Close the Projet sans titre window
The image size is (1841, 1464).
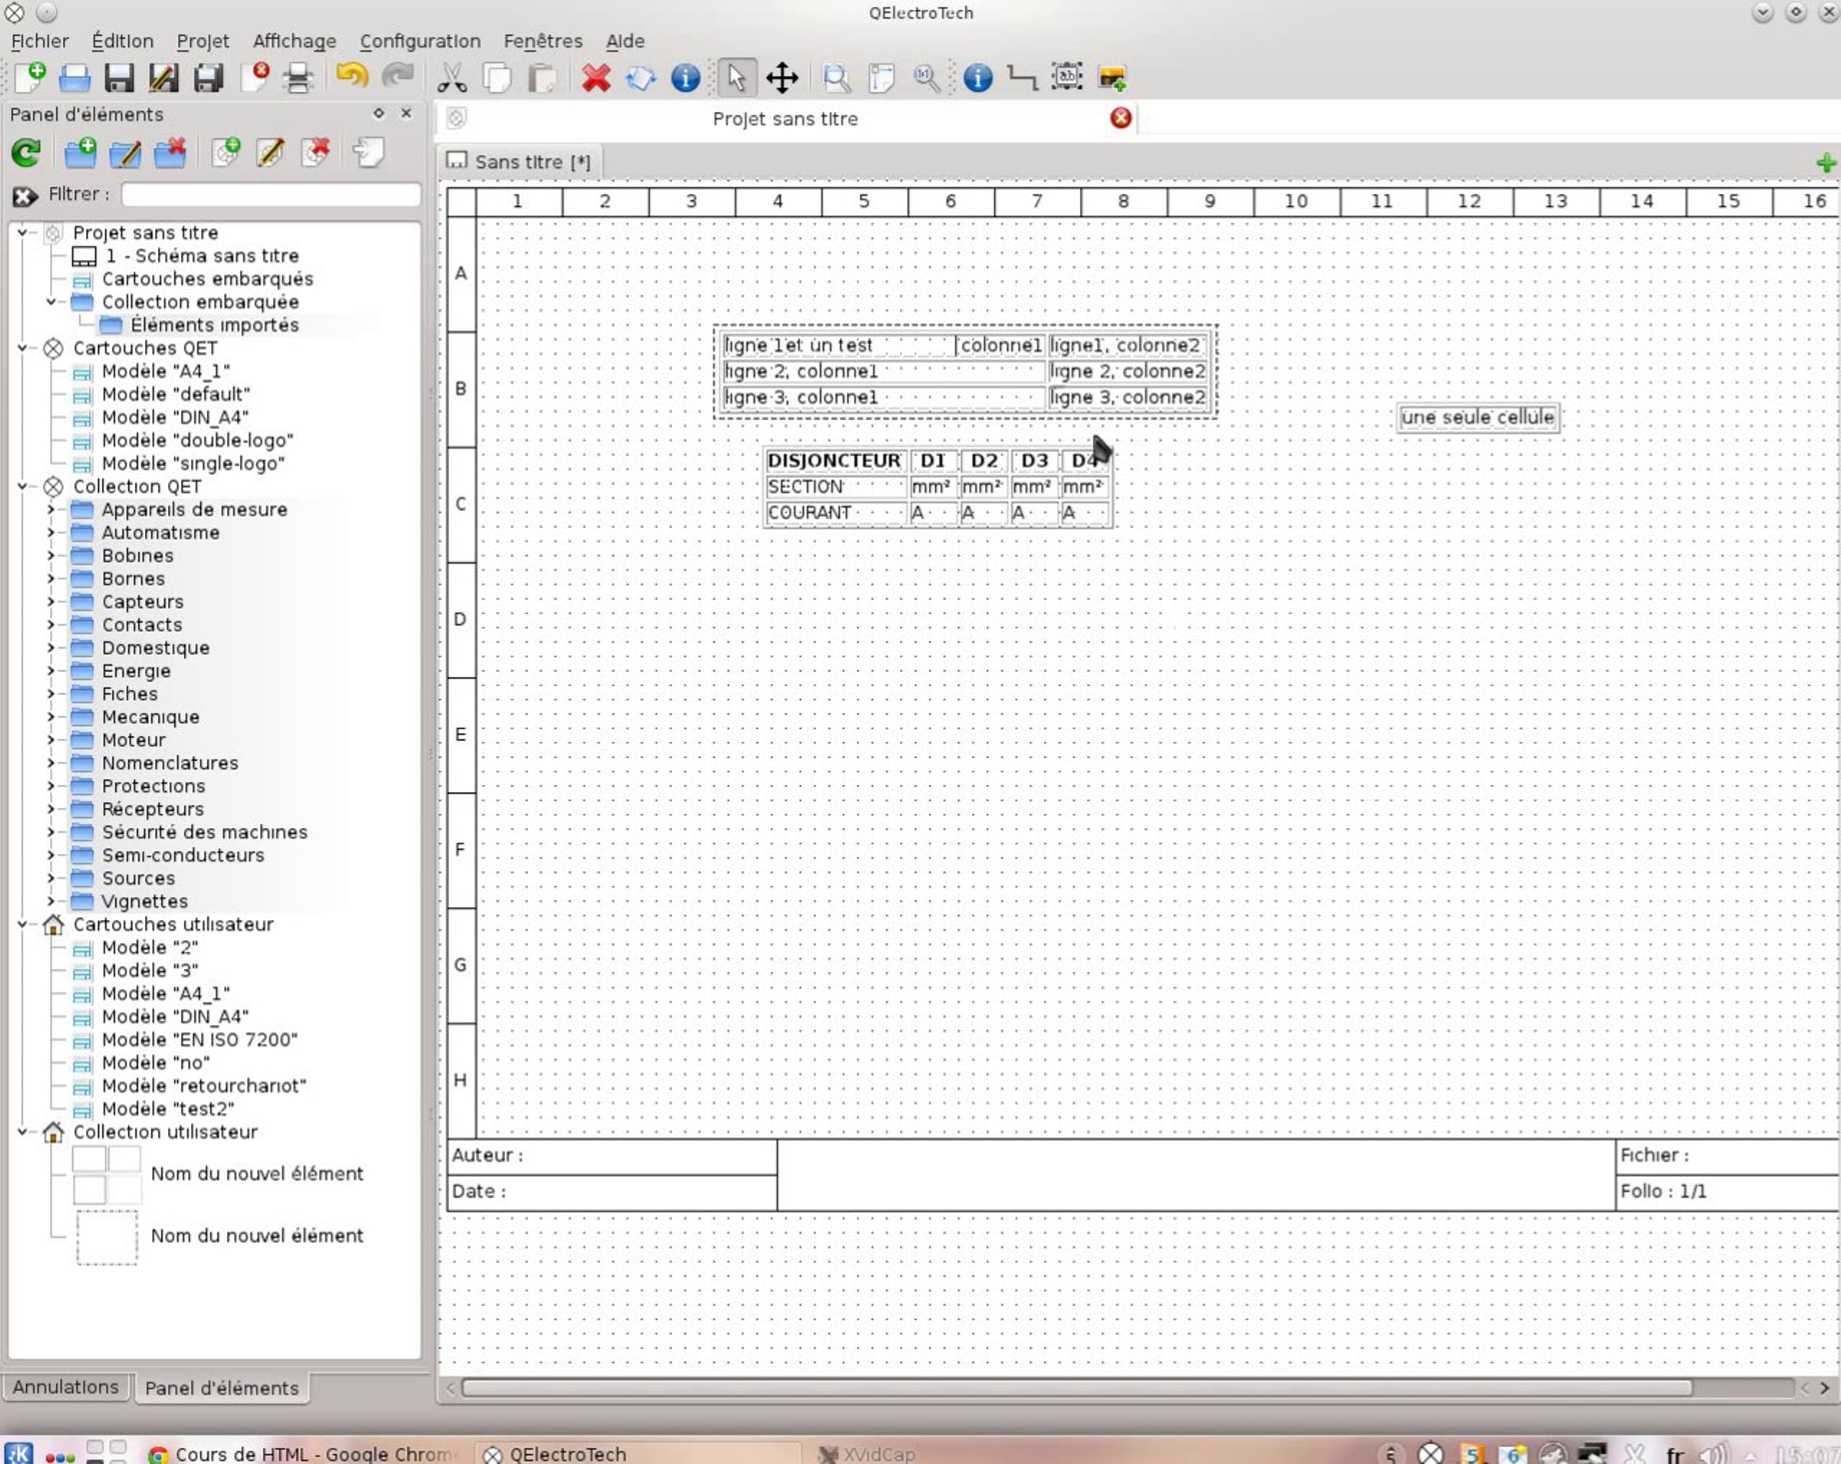(x=1121, y=119)
